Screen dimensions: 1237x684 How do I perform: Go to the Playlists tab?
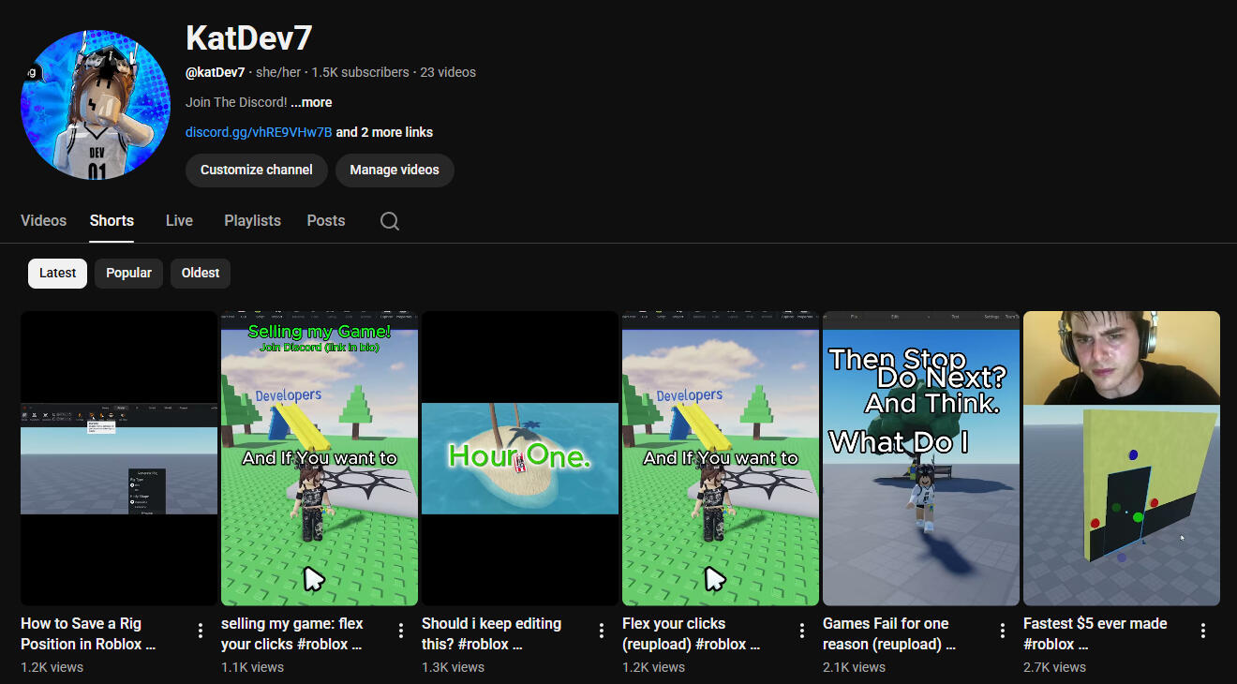pos(252,221)
